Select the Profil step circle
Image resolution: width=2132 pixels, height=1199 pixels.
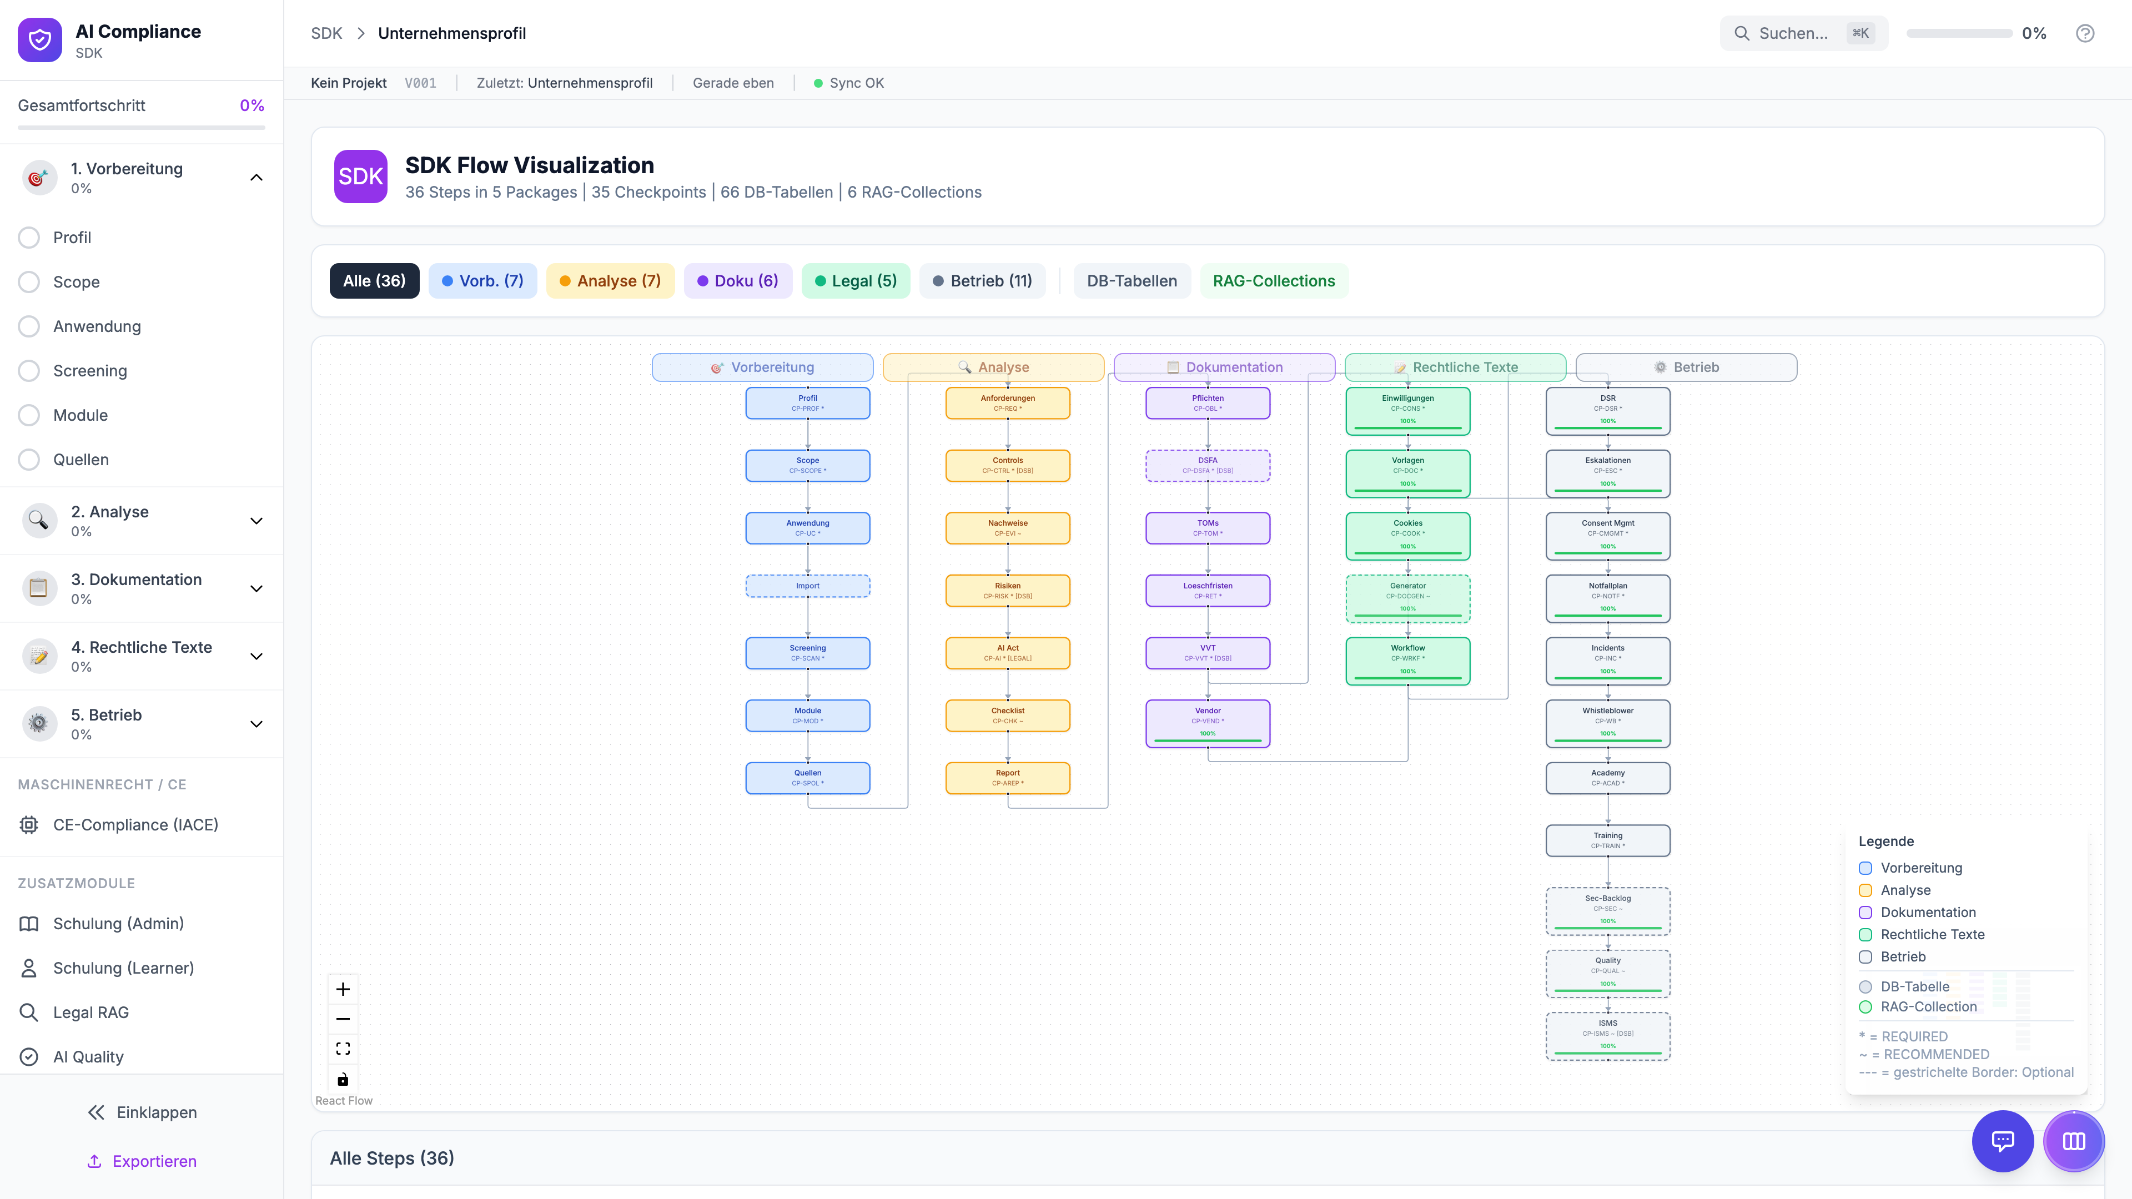click(x=29, y=238)
